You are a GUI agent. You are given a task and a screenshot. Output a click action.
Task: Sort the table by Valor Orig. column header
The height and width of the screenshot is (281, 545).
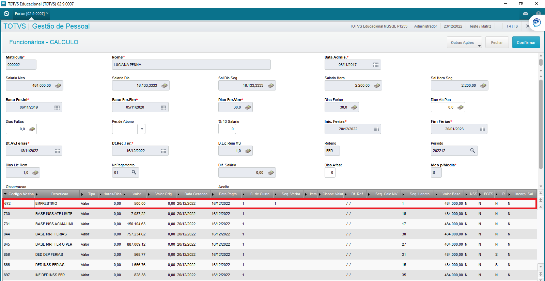[161, 194]
